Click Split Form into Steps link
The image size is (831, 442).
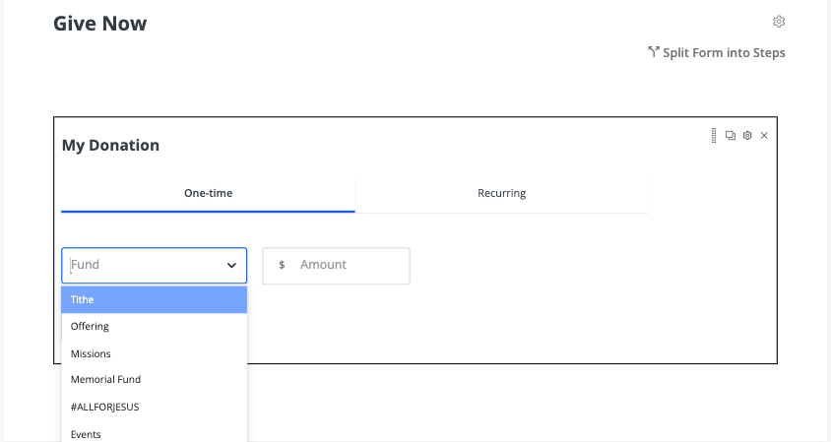click(x=724, y=52)
